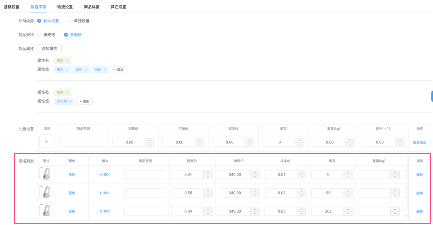The height and width of the screenshot is (225, 433).
Task: Remove the 黑色 color attribute value tag
Action: point(67,70)
